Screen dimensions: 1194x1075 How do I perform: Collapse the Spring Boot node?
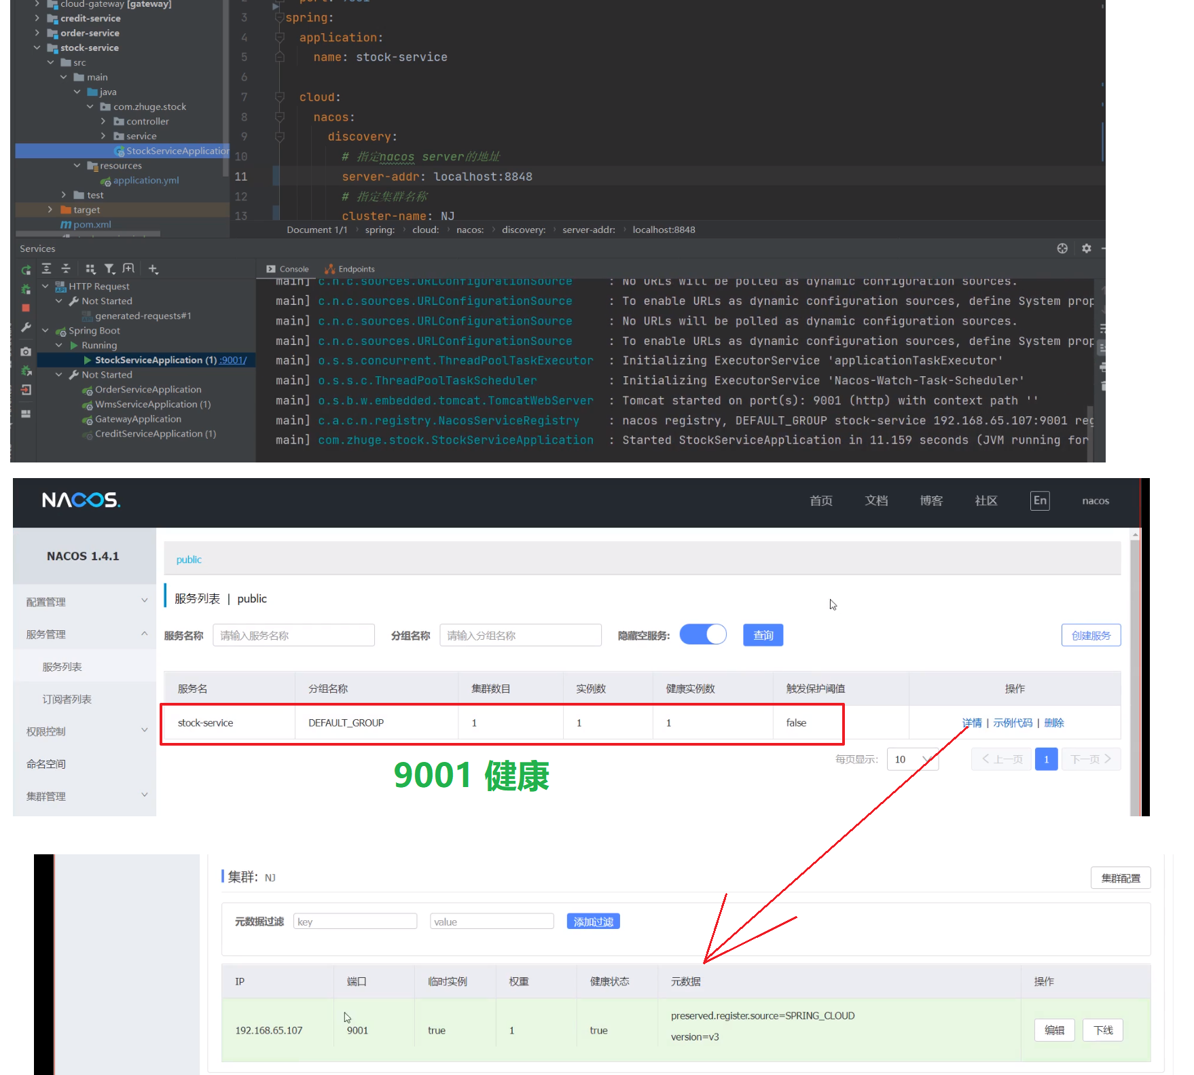pyautogui.click(x=46, y=331)
